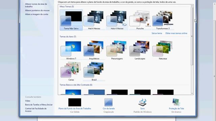Image resolution: width=216 pixels, height=121 pixels.
Task: Open Plano de Fundo da Área de Trabalho
Action: (x=75, y=109)
